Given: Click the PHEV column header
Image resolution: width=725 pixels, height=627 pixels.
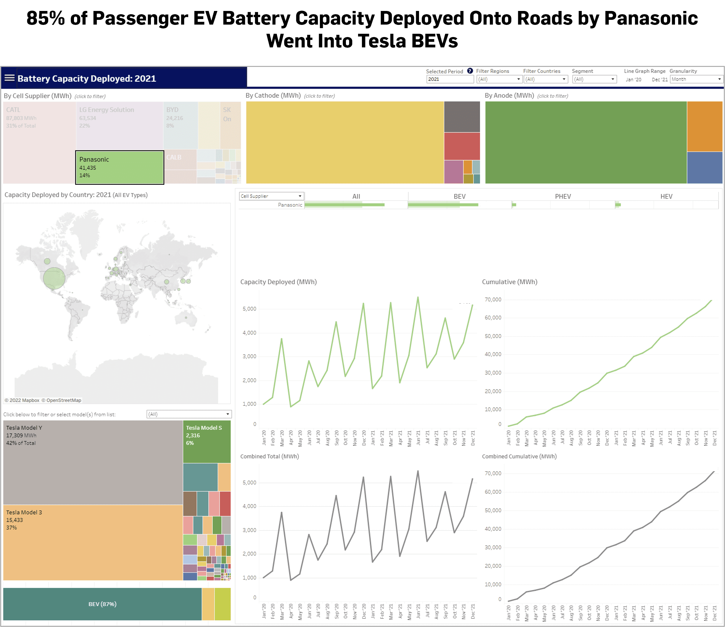Looking at the screenshot, I should tap(563, 196).
